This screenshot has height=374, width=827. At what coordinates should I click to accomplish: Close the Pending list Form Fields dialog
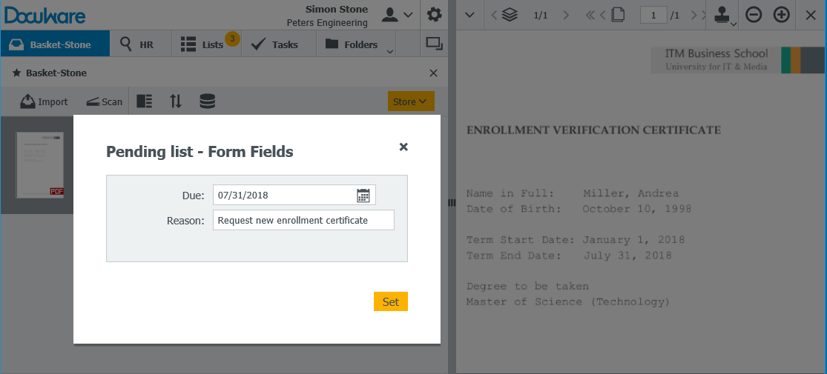coord(403,147)
